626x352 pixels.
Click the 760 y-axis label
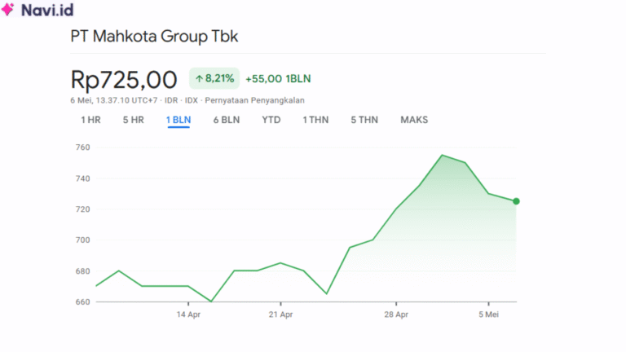click(82, 147)
